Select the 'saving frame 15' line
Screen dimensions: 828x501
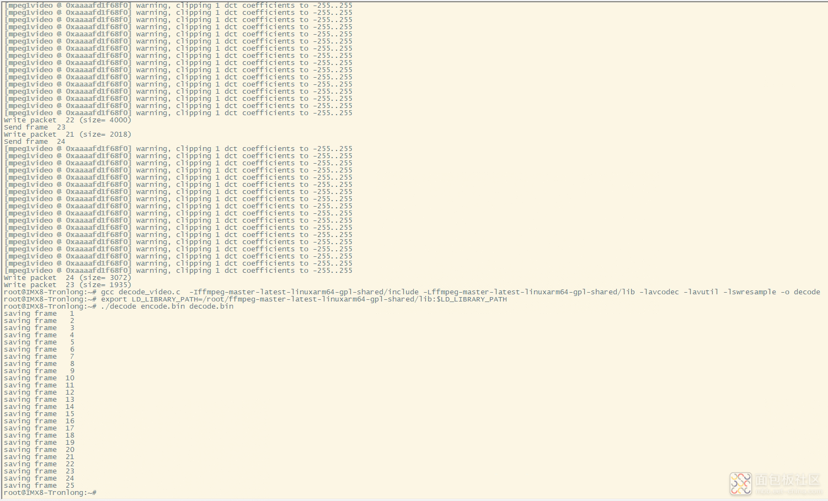(x=39, y=414)
